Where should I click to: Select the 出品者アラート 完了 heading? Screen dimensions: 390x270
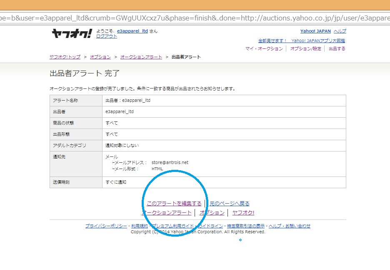pos(85,73)
